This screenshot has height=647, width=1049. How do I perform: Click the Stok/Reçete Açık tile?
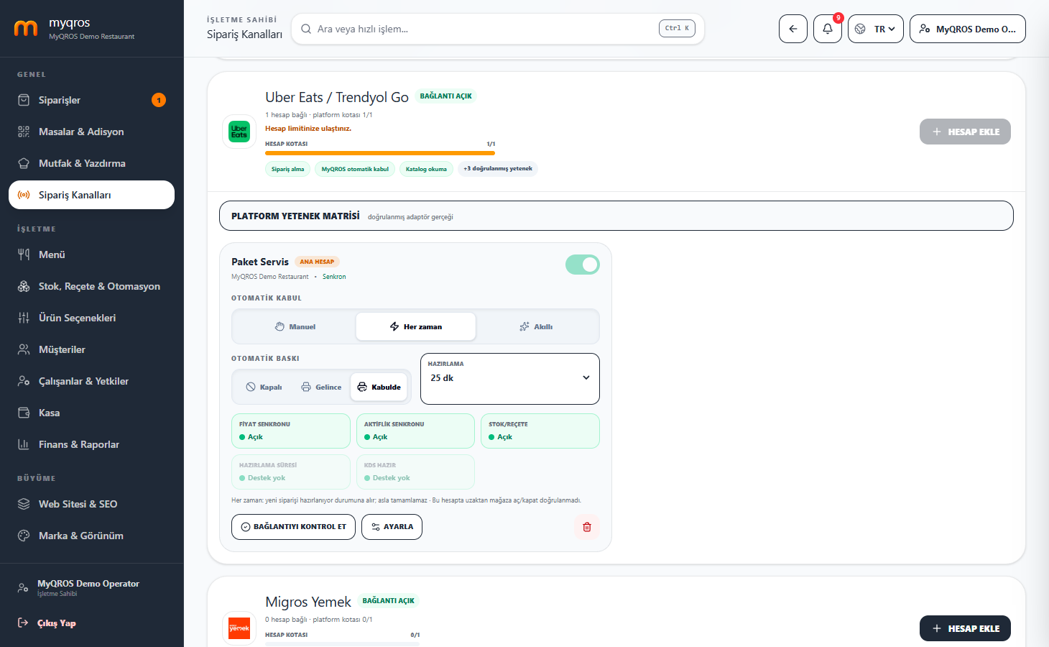click(540, 431)
